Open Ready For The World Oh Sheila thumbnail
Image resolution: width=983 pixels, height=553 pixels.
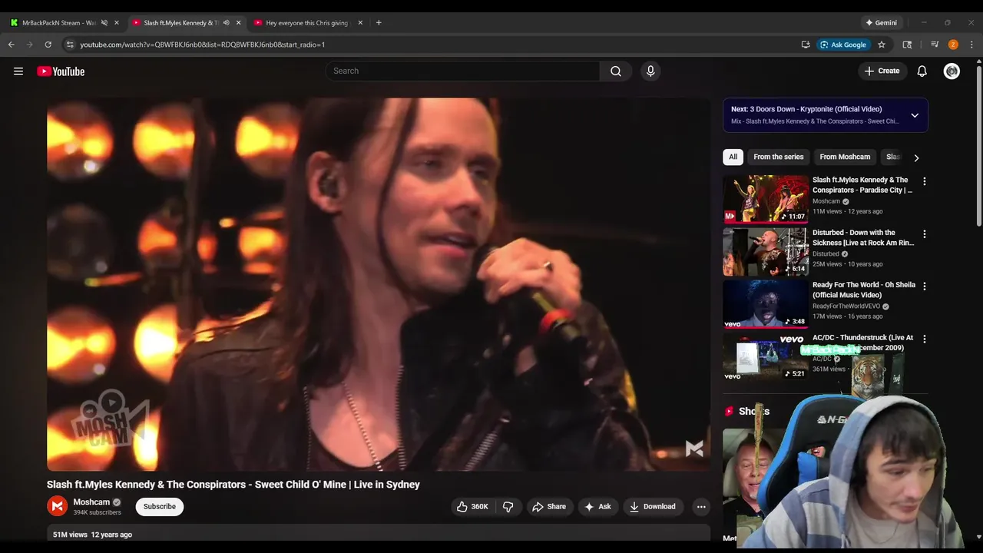[766, 303]
